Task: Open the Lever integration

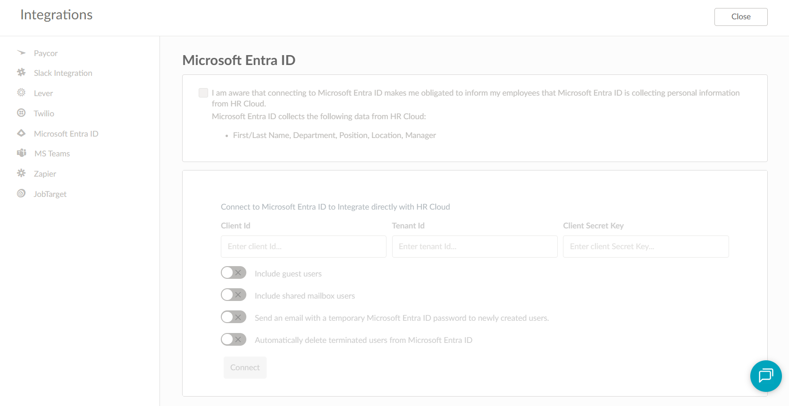Action: point(43,93)
